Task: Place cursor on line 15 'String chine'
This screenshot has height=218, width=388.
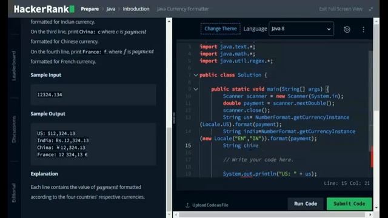Action: pos(241,145)
